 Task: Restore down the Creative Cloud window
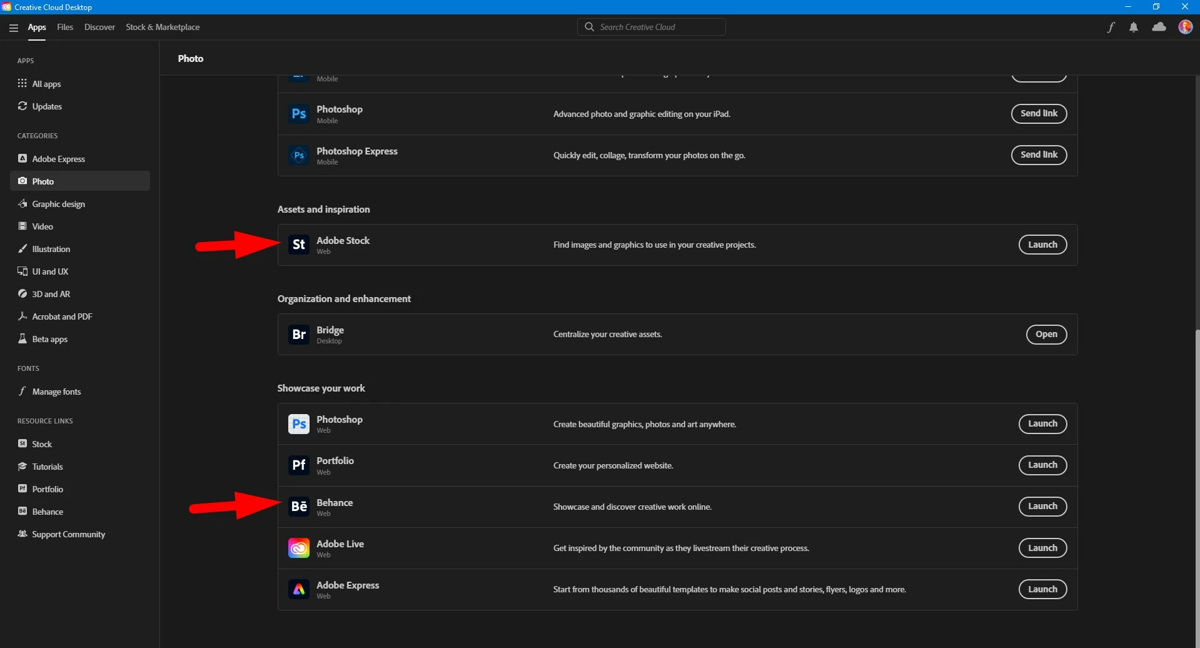pyautogui.click(x=1156, y=7)
